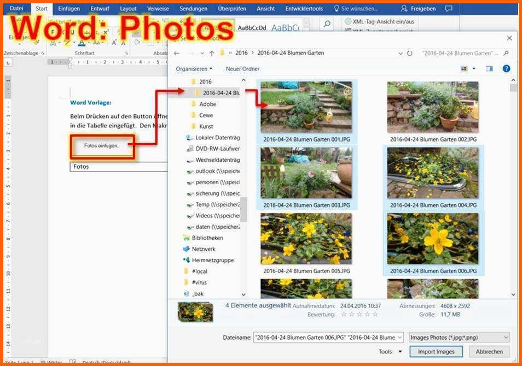Select 2016-04-24 Bl folder in tree
Image resolution: width=522 pixels, height=366 pixels.
pos(216,93)
